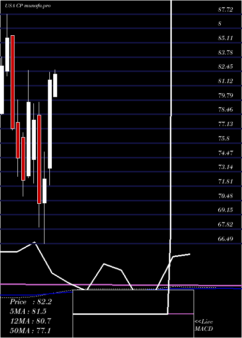Viewport: 242px width, 338px height.
Task: Select the 74.47 price axis label
Action: 226,153
